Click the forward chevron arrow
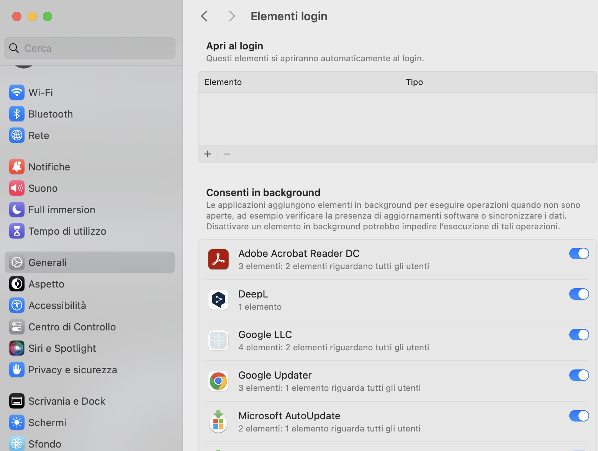 (231, 16)
